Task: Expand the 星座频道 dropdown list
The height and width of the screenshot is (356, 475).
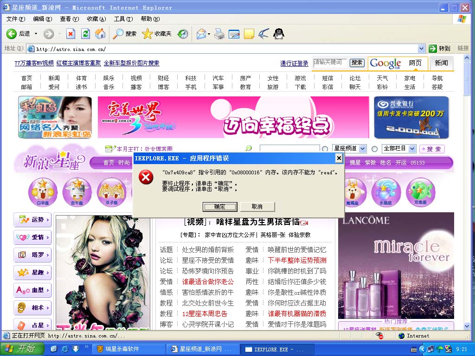Action: pyautogui.click(x=362, y=149)
